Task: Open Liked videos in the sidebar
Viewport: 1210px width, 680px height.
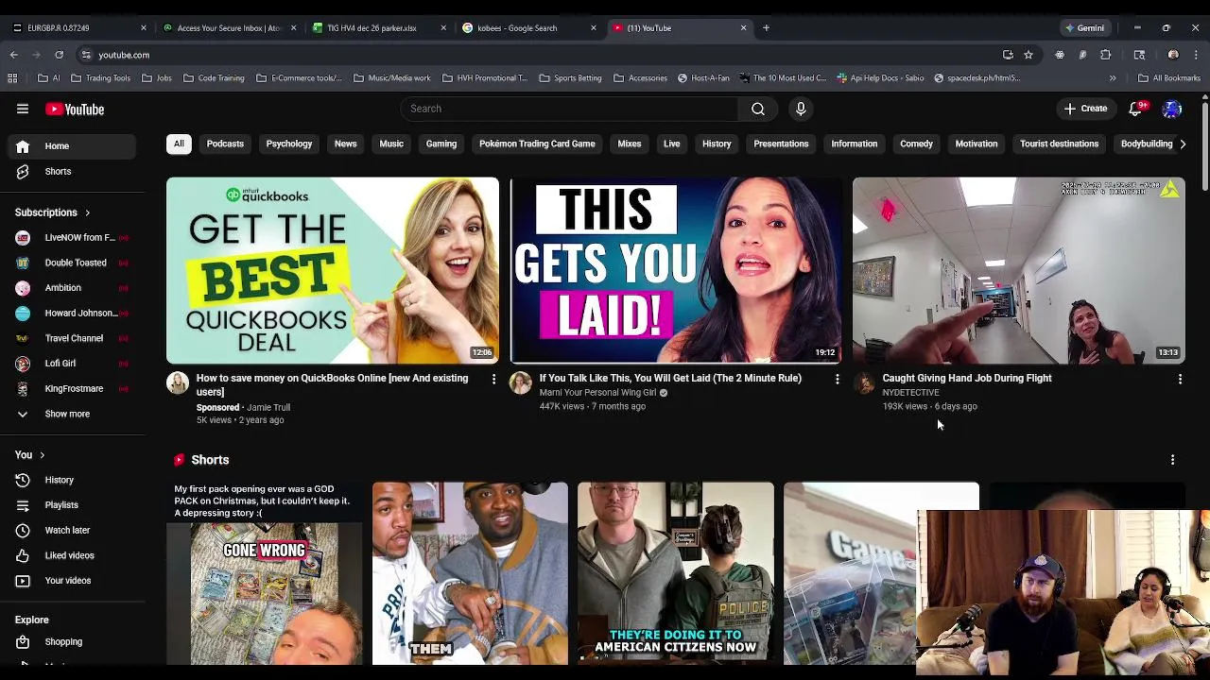Action: click(72, 555)
